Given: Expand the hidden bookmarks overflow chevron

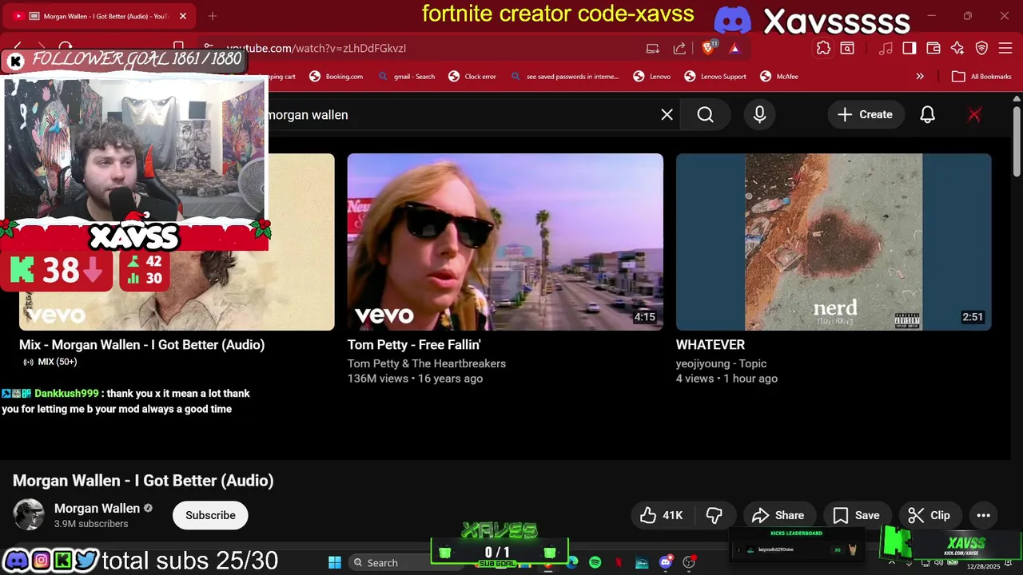Looking at the screenshot, I should (920, 77).
